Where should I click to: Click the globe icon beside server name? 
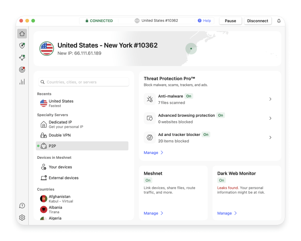pyautogui.click(x=137, y=20)
